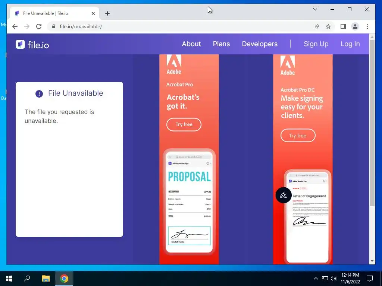
Task: Click the File Unavailable warning icon
Action: pyautogui.click(x=39, y=93)
